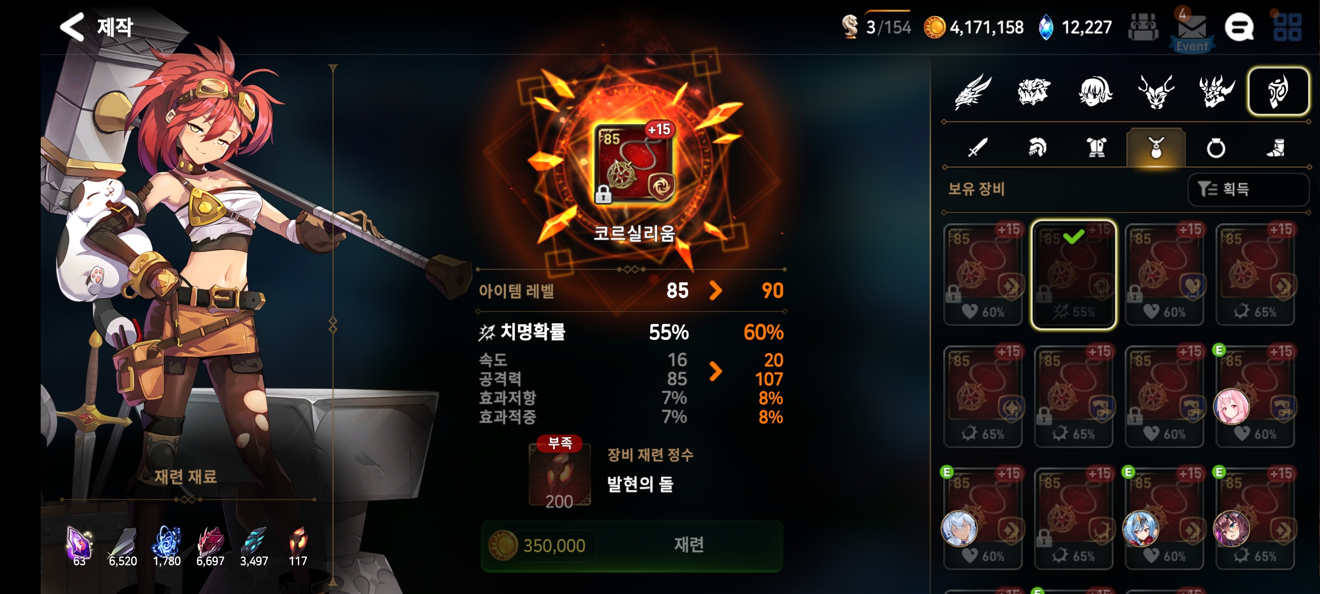Switch to the helmet equipment tab

1037,147
